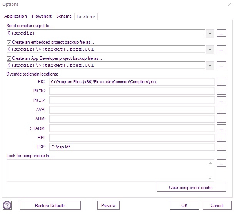Browse for the ESP toolchain location
The image size is (234, 214).
tap(221, 147)
